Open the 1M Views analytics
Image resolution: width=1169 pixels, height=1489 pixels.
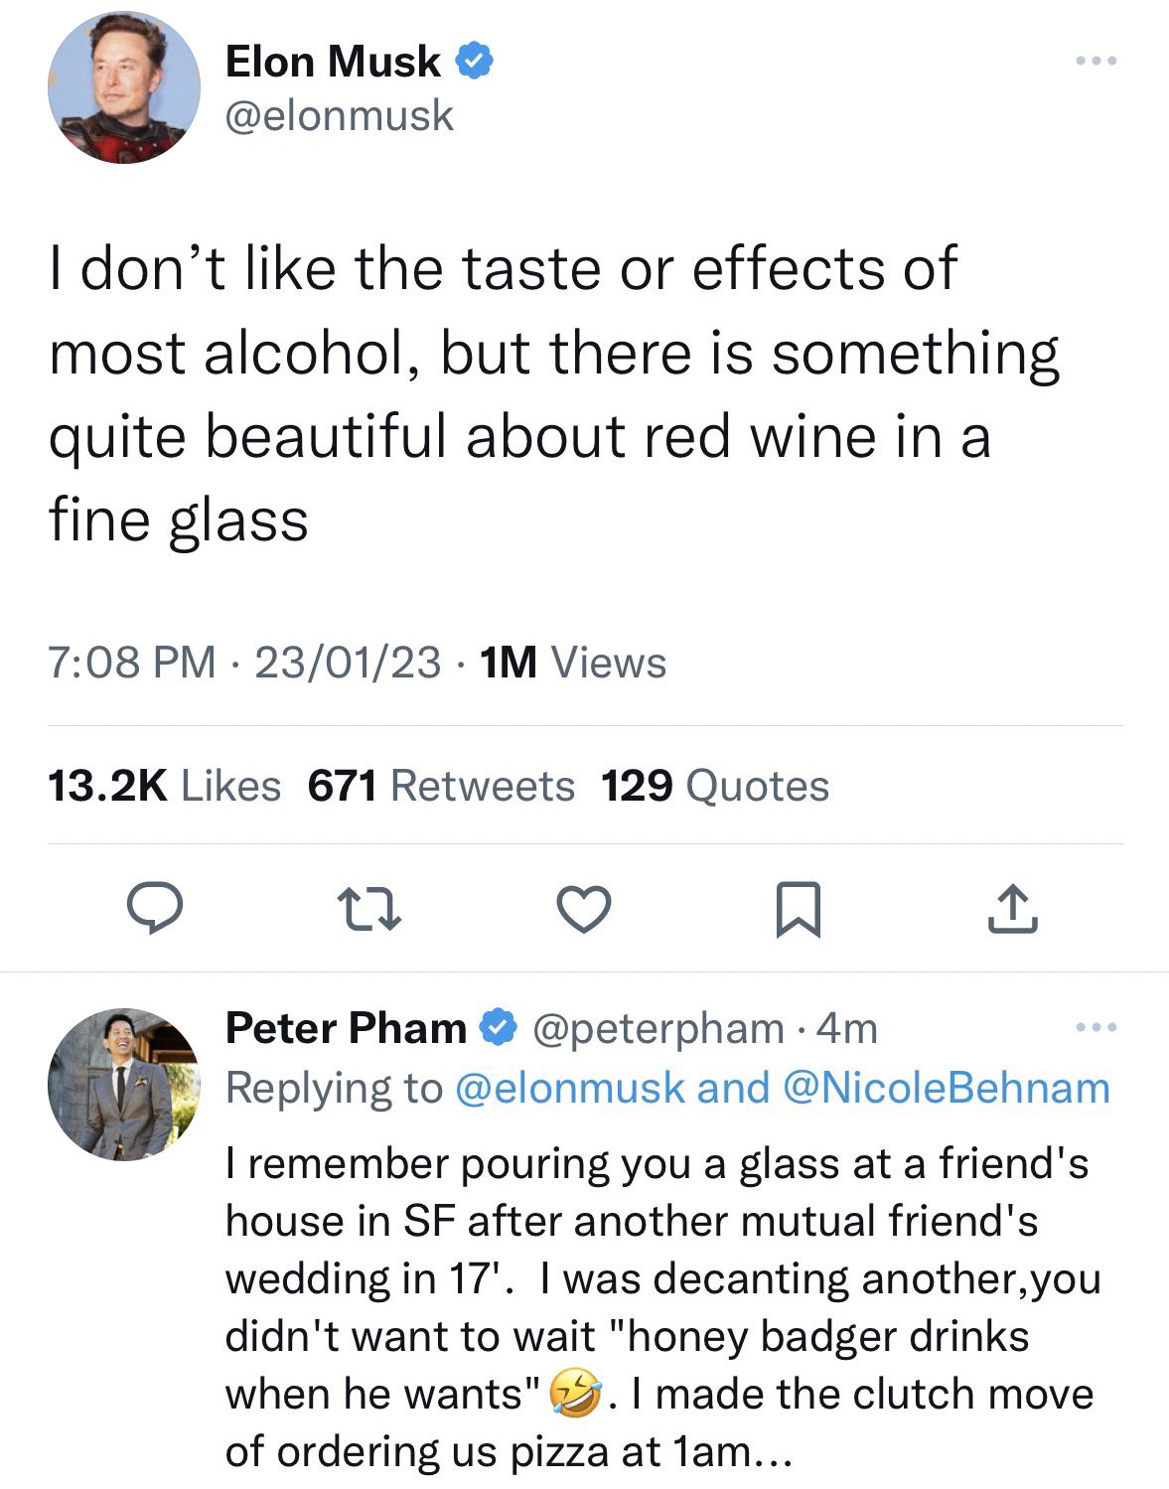pos(572,663)
